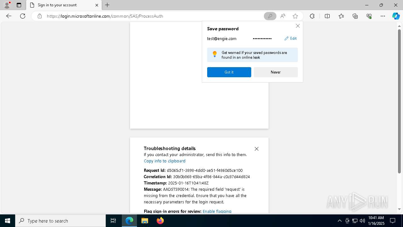The height and width of the screenshot is (227, 403).
Task: Open the Extensions puzzle icon
Action: [x=312, y=16]
